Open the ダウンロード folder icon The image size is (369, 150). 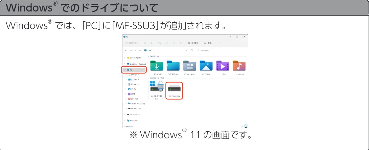(156, 66)
